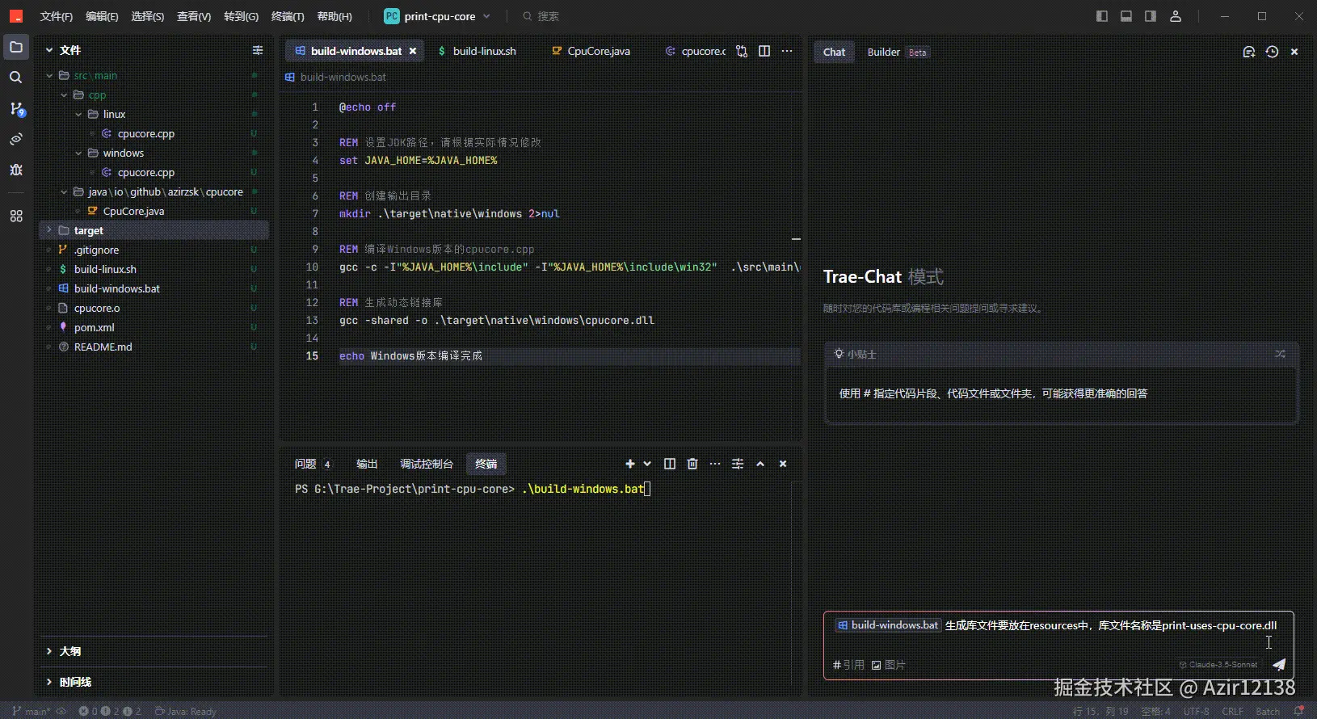Screen dimensions: 1317x719
Task: Click the explorer panel options icon
Action: (x=258, y=50)
